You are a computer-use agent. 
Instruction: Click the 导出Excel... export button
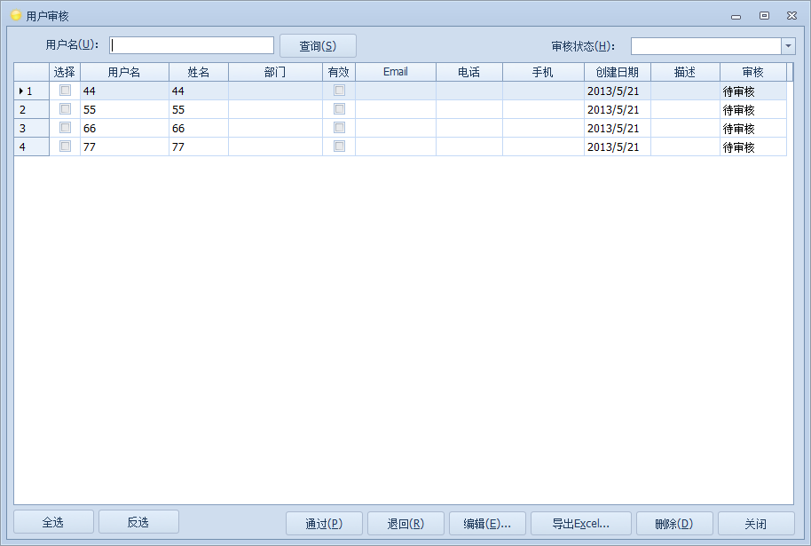pos(581,524)
